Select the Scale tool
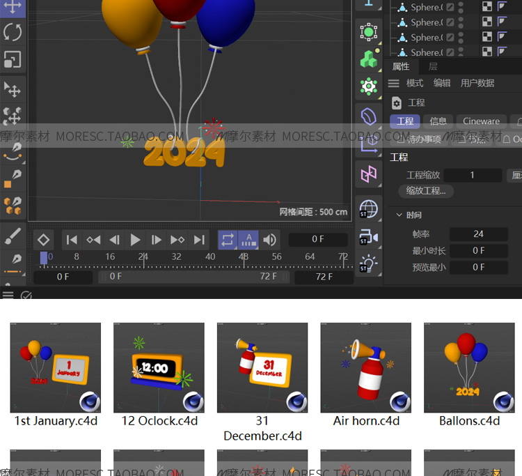Screen dimensions: 522x476 click(x=13, y=59)
